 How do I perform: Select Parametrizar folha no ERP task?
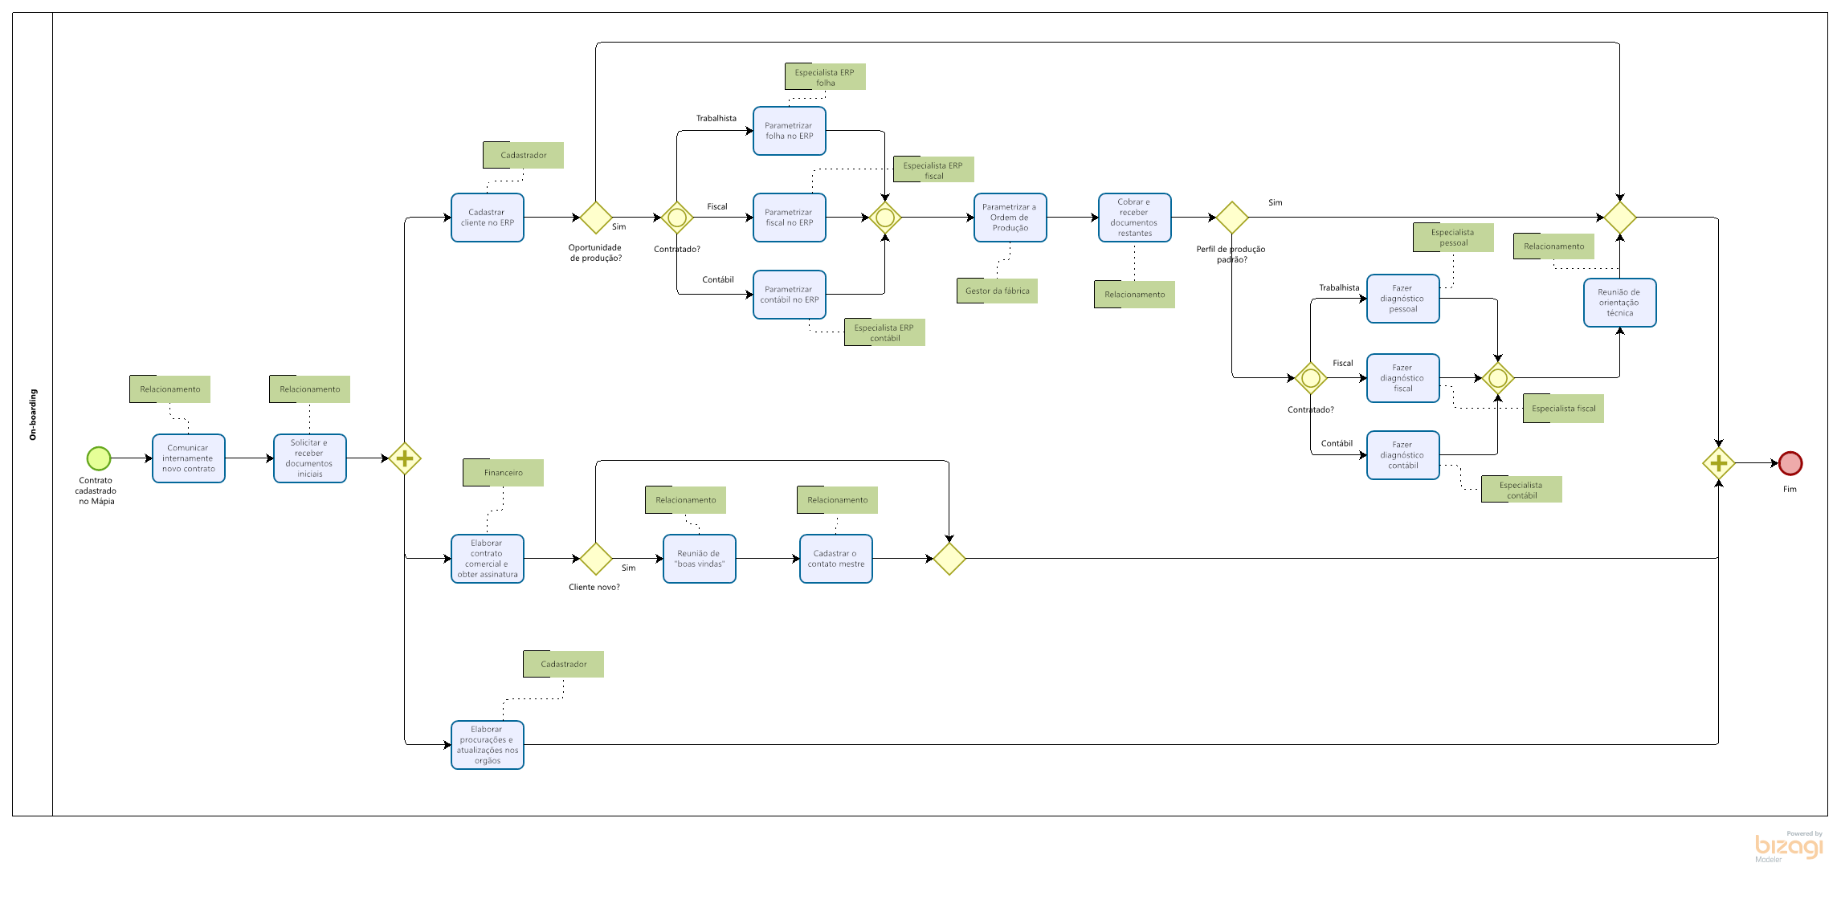(x=790, y=131)
